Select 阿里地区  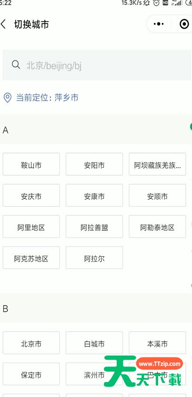click(31, 227)
